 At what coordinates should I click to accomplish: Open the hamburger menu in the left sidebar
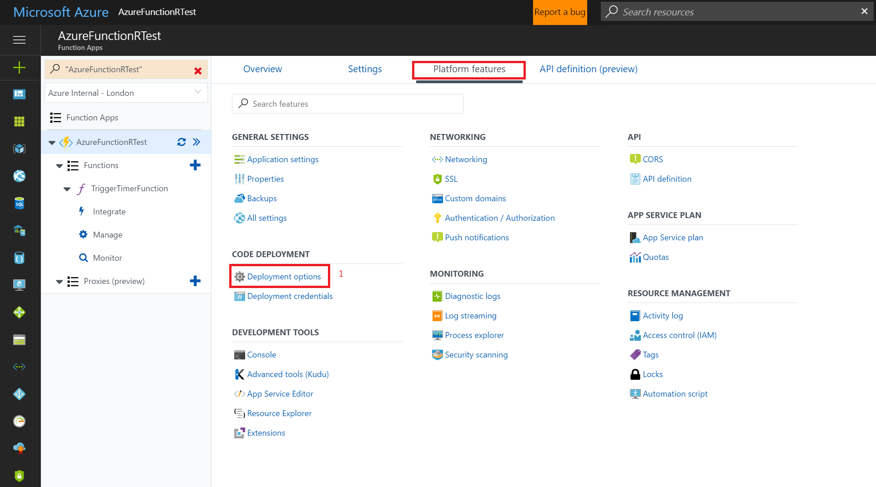coord(19,40)
